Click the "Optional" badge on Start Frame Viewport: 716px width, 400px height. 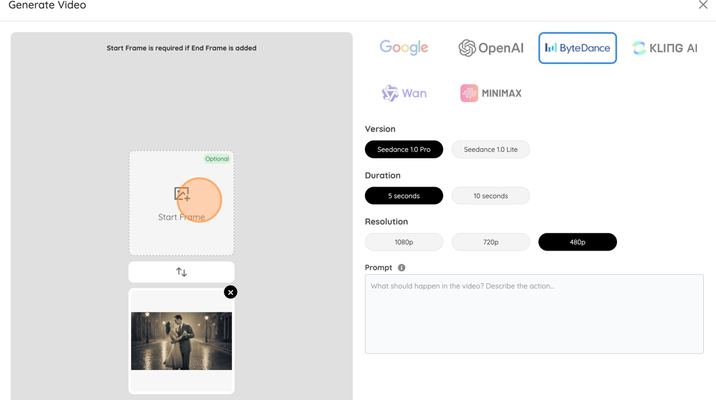click(x=217, y=159)
